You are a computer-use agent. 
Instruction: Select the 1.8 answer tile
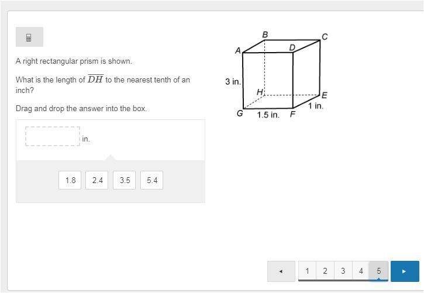pyautogui.click(x=70, y=180)
